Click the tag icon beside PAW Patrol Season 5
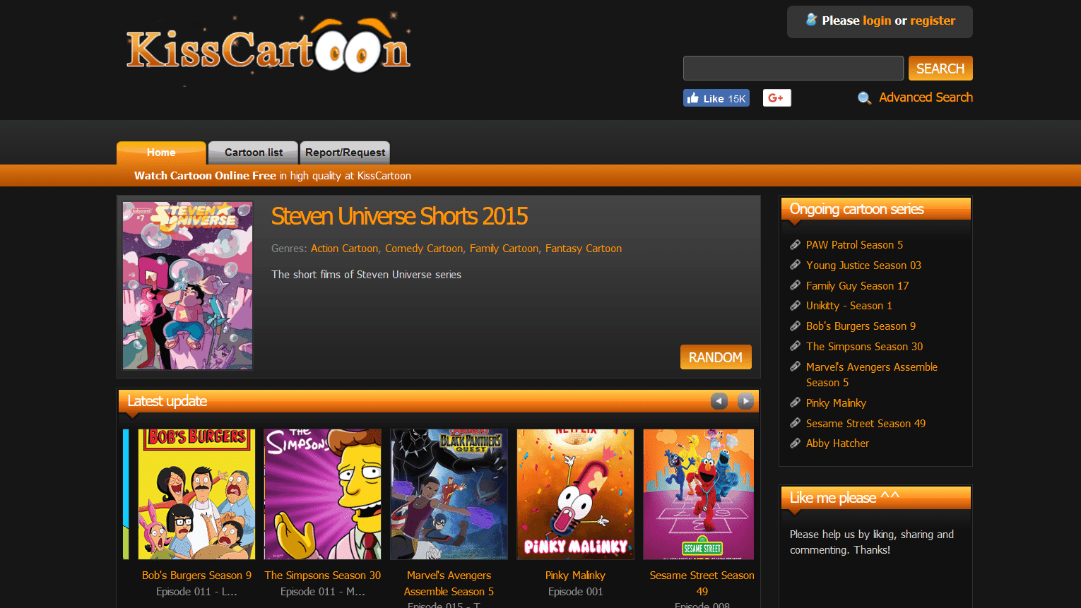The width and height of the screenshot is (1081, 608). coord(795,244)
